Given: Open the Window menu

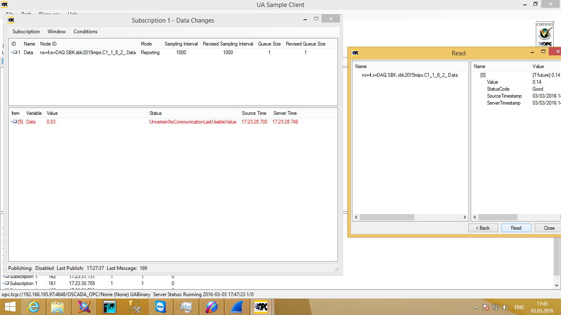Looking at the screenshot, I should coord(57,32).
